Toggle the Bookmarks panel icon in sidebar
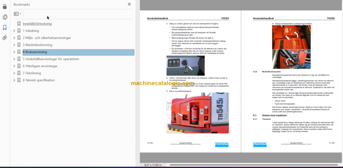 click(5, 28)
